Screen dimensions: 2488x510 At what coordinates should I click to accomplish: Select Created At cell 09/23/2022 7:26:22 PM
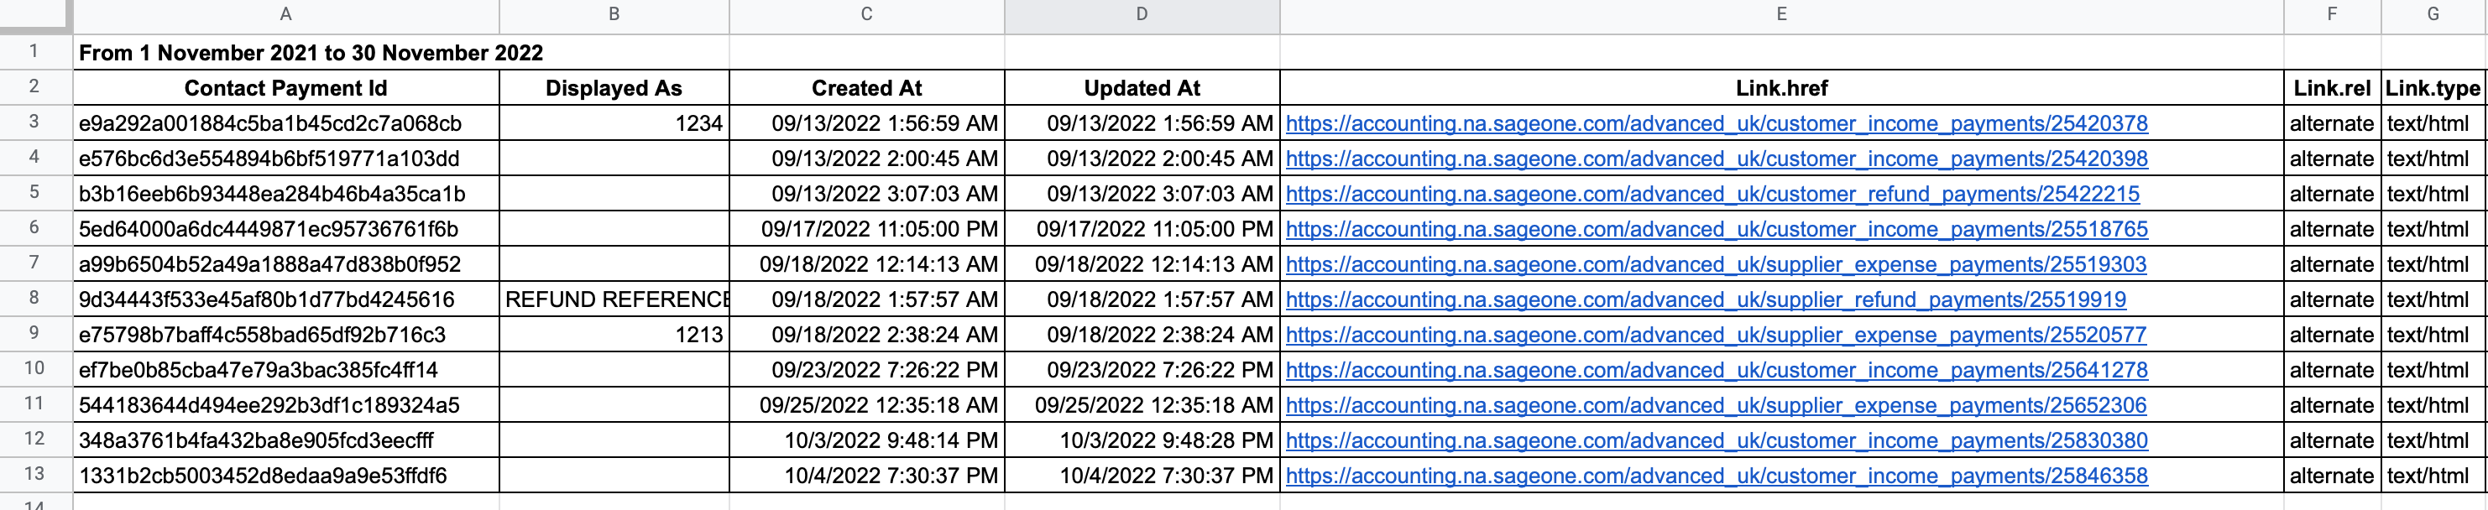[866, 370]
